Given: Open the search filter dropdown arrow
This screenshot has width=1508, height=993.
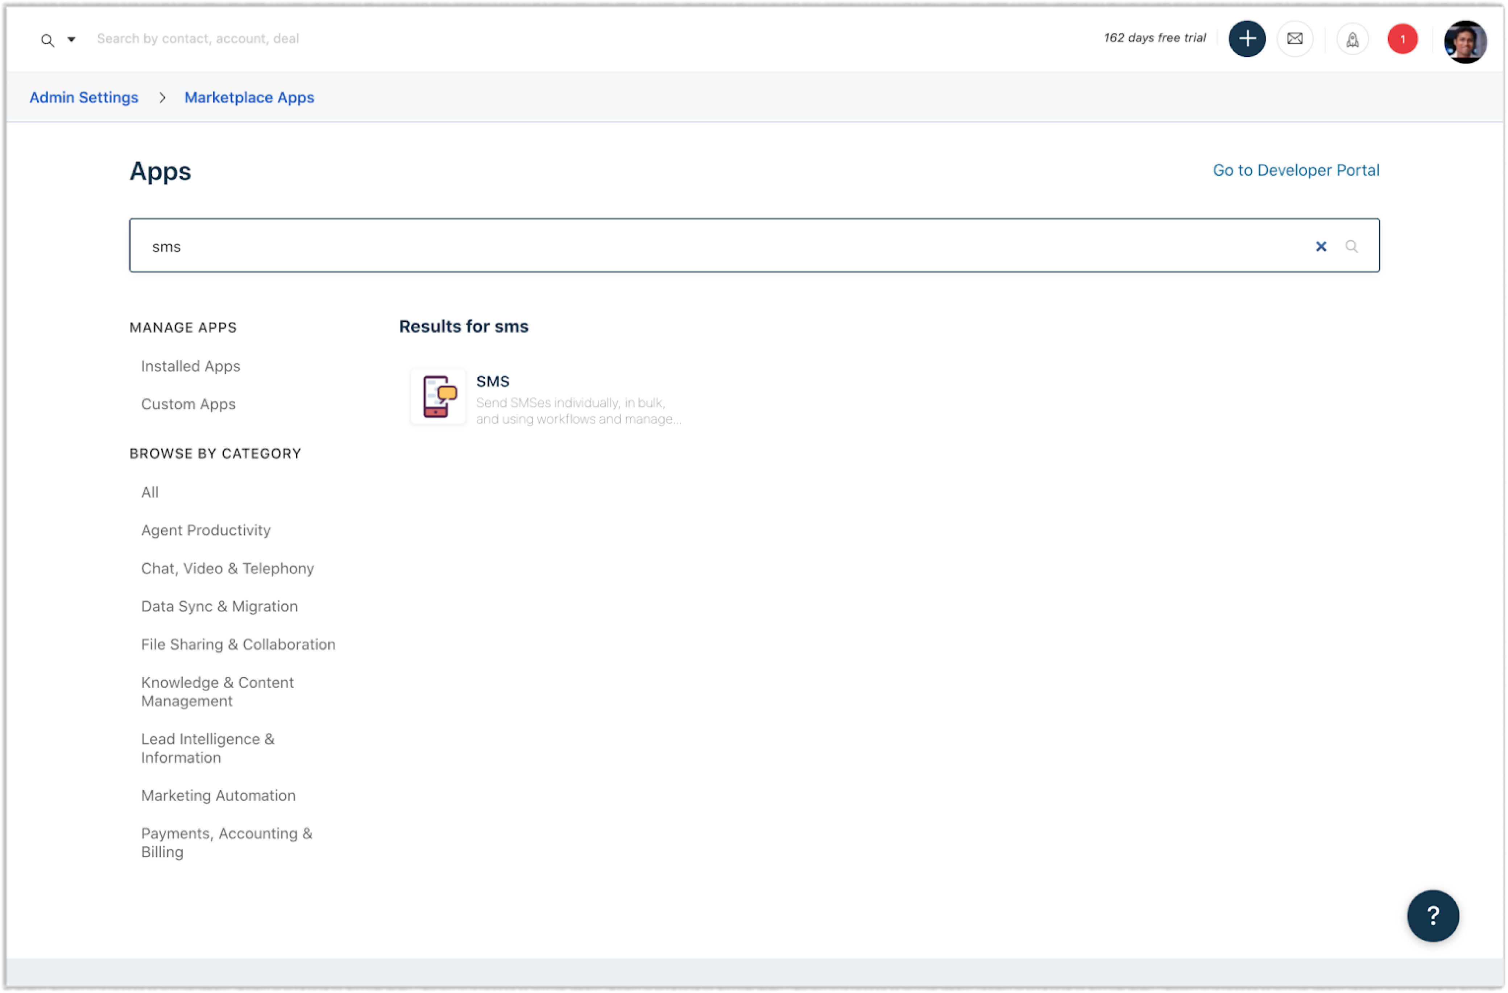Looking at the screenshot, I should (72, 39).
